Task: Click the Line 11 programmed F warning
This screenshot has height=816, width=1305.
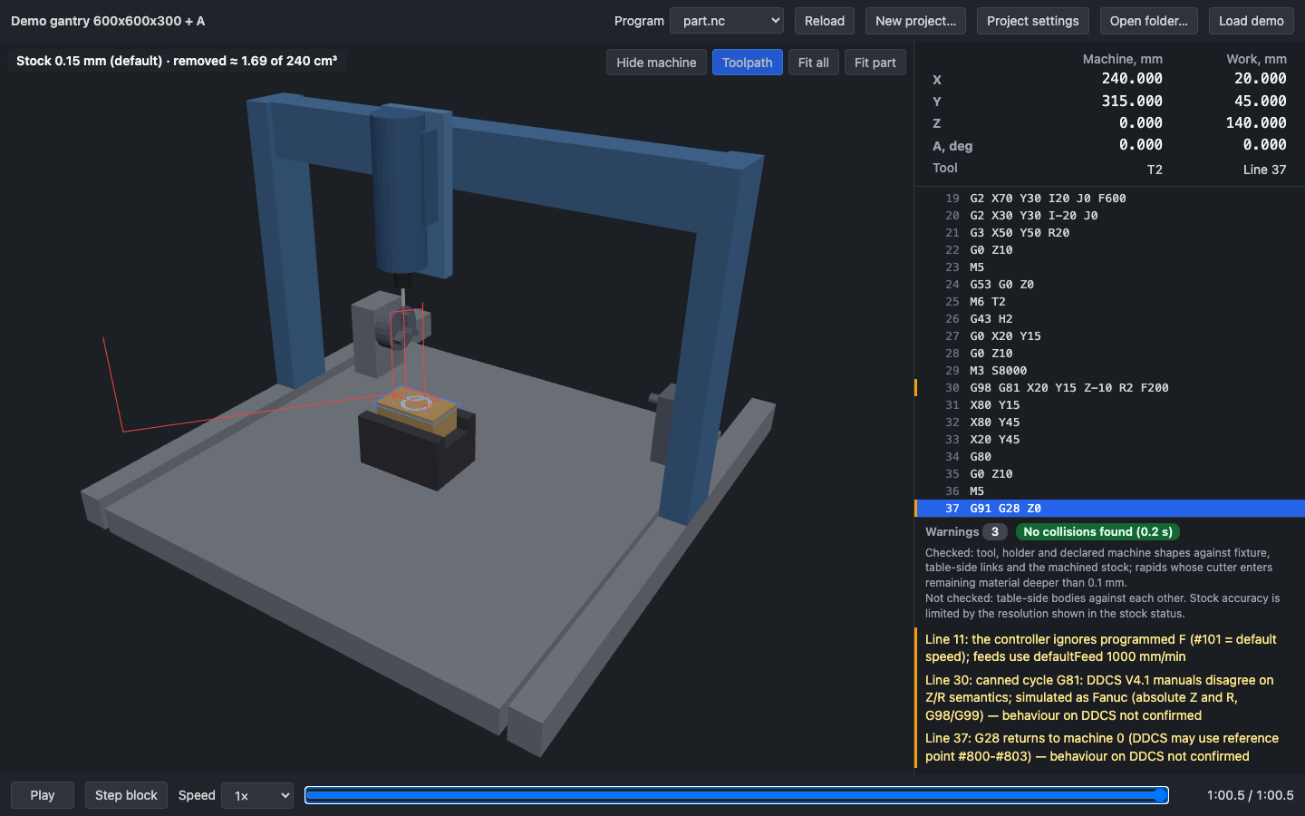Action: click(x=1109, y=647)
